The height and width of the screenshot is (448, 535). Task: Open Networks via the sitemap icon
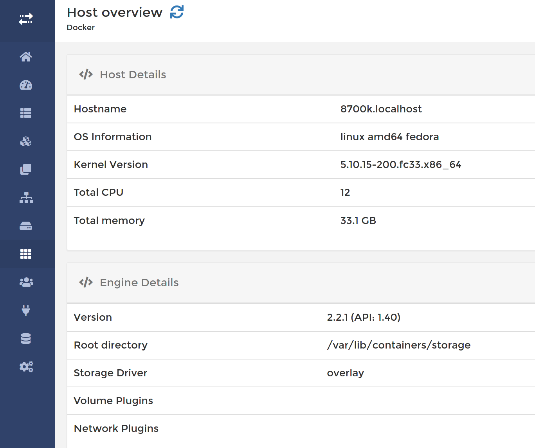[x=26, y=198]
